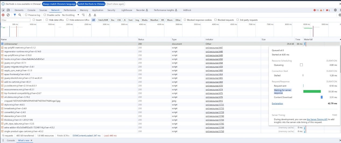
Task: Click the Recorder flask icon
Action: tap(147, 10)
